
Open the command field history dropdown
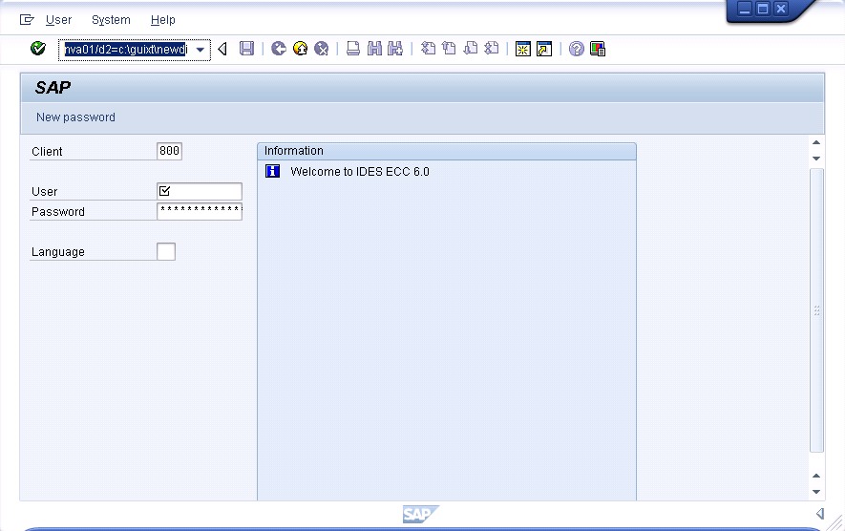(200, 50)
